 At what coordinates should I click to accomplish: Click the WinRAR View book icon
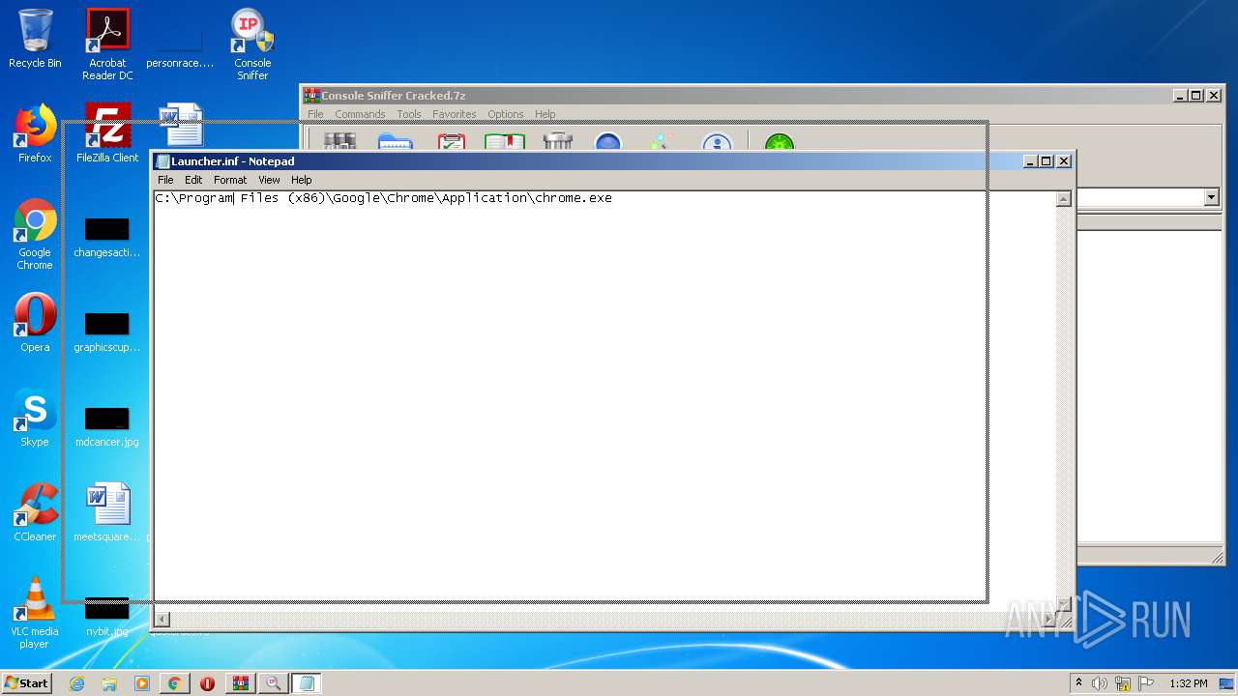point(504,141)
